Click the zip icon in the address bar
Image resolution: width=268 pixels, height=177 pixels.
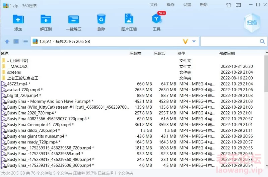tap(36, 41)
